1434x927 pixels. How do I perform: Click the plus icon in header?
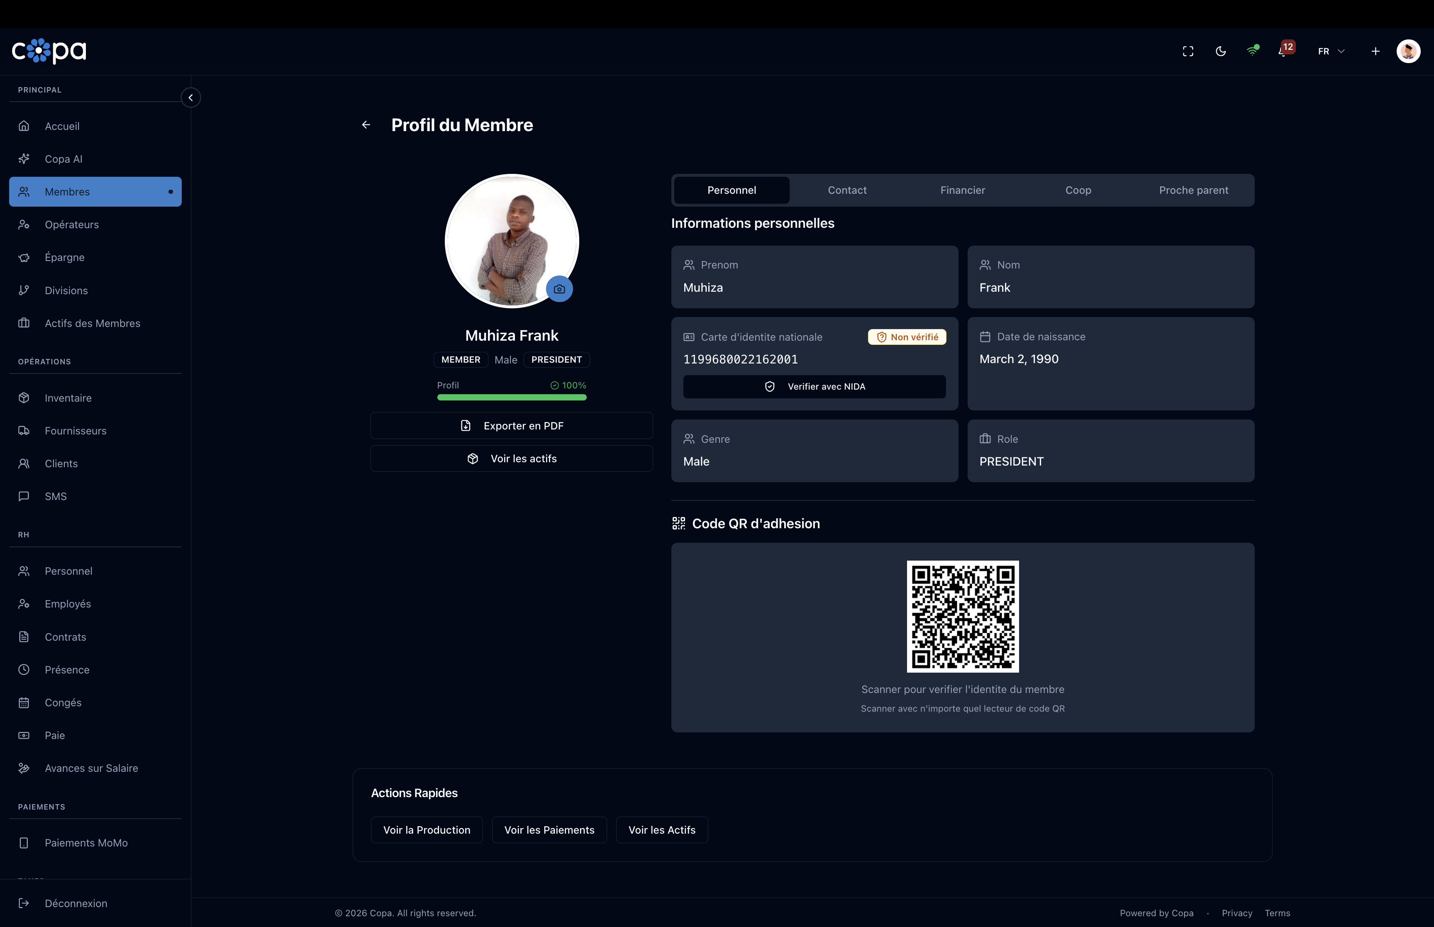pyautogui.click(x=1375, y=51)
